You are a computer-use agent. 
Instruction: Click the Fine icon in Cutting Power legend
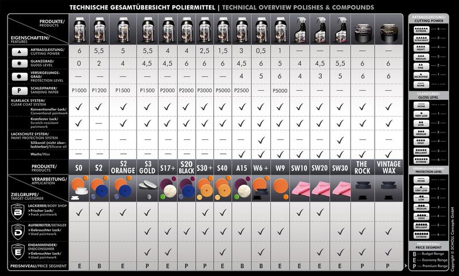coord(422,66)
